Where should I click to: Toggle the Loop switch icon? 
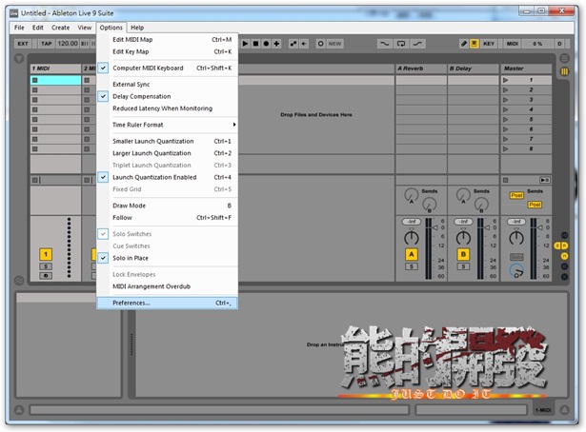coord(401,44)
